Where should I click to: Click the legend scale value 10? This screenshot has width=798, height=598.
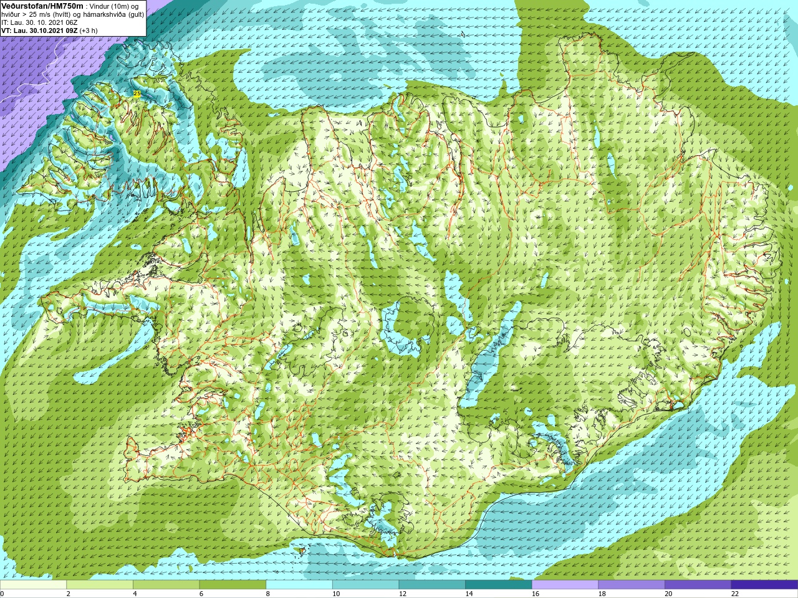point(336,594)
